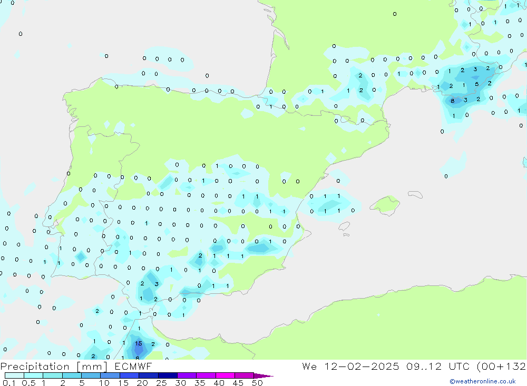
Task: Click the '25' legend scale label
Action: click(161, 383)
